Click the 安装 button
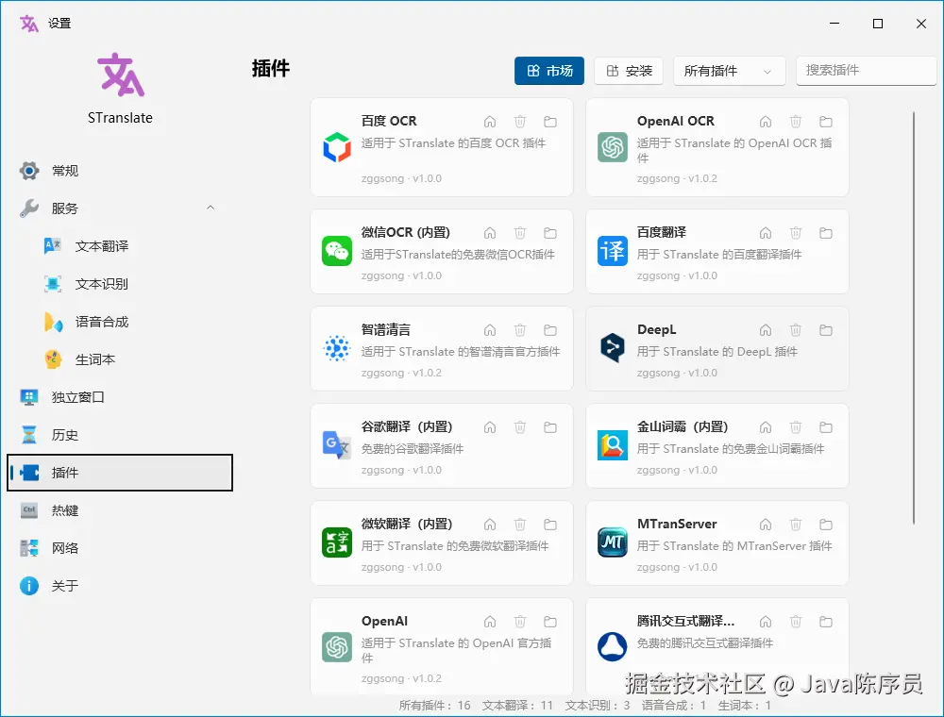This screenshot has width=944, height=717. click(x=629, y=71)
